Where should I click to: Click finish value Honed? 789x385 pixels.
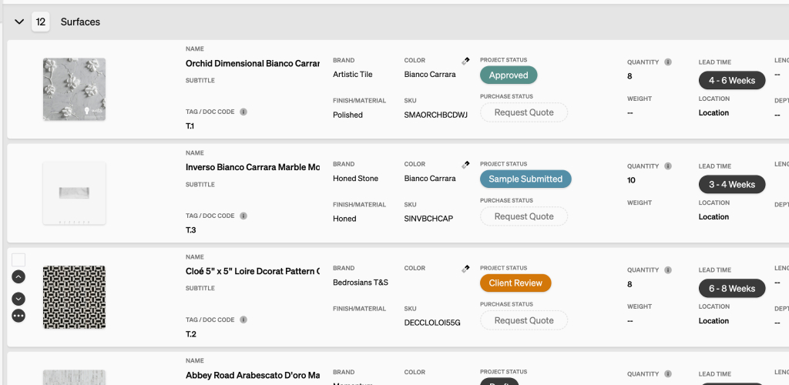coord(344,219)
